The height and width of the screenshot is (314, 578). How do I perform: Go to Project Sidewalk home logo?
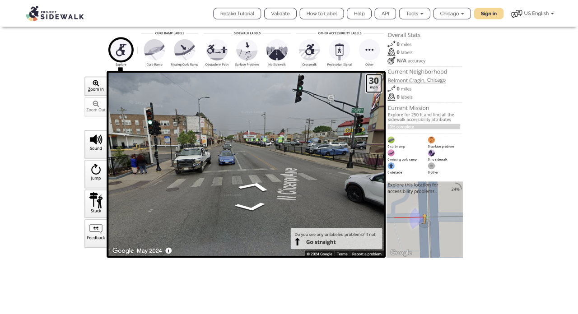(x=55, y=14)
